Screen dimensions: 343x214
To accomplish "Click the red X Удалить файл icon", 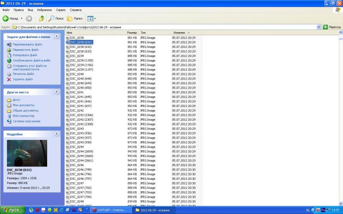I will point(9,80).
